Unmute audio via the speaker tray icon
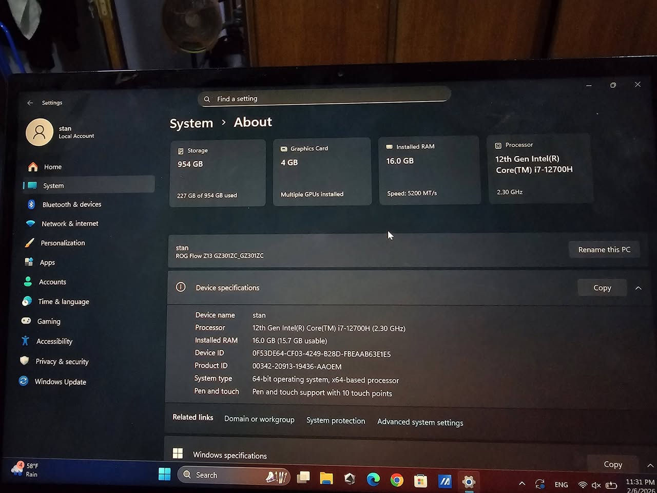 [596, 484]
